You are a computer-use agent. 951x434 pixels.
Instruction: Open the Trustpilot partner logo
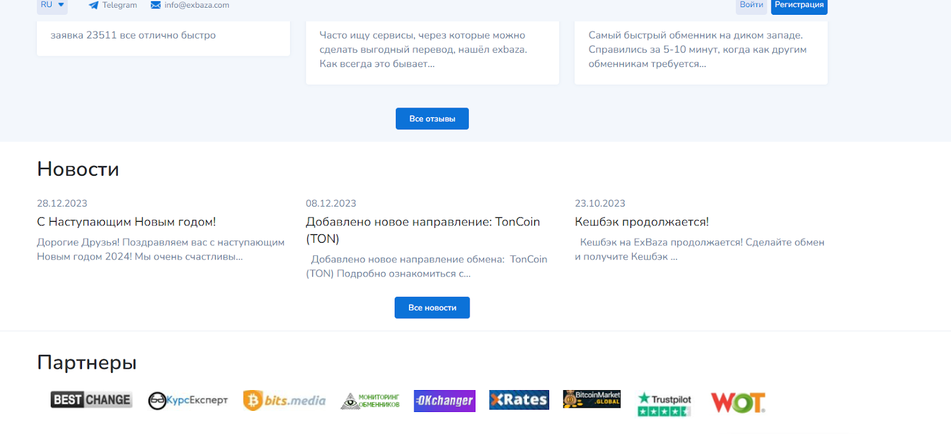click(x=665, y=404)
